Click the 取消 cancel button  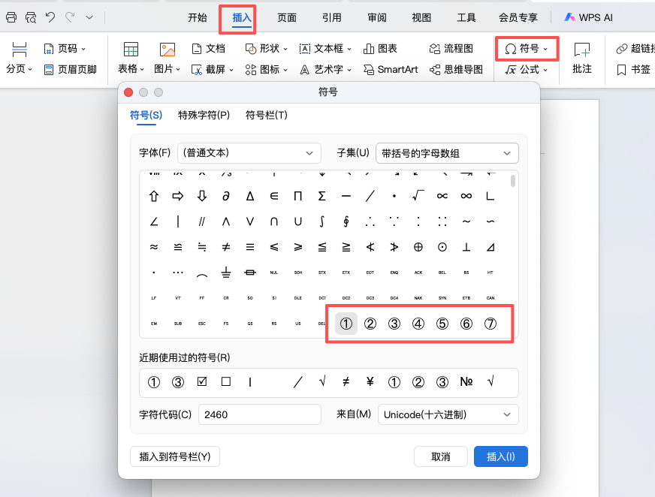tap(441, 456)
